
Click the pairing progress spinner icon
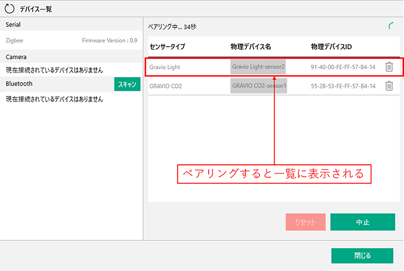pos(391,25)
